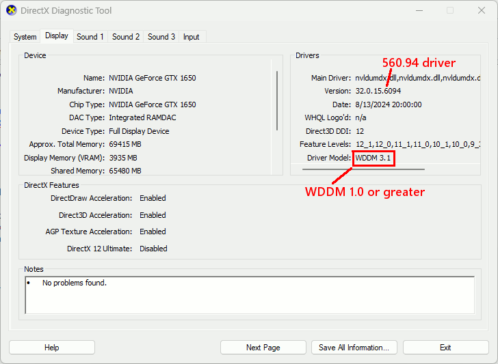Select the 'No problems found.' note

(x=75, y=283)
